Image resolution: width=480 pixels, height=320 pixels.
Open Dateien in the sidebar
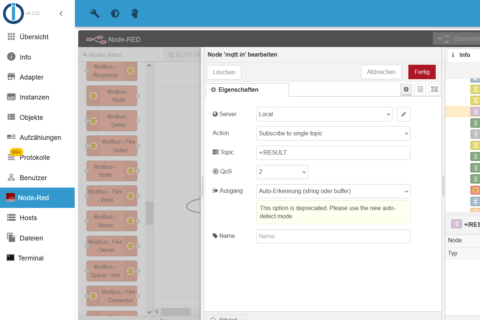pyautogui.click(x=37, y=238)
